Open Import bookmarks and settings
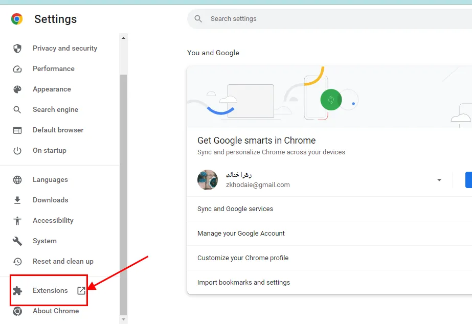Screen dimensions: 472x324 pos(330,283)
